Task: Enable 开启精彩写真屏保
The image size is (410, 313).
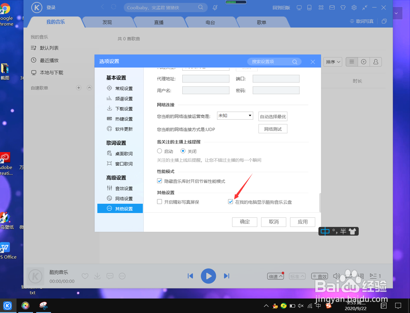Action: (x=159, y=201)
